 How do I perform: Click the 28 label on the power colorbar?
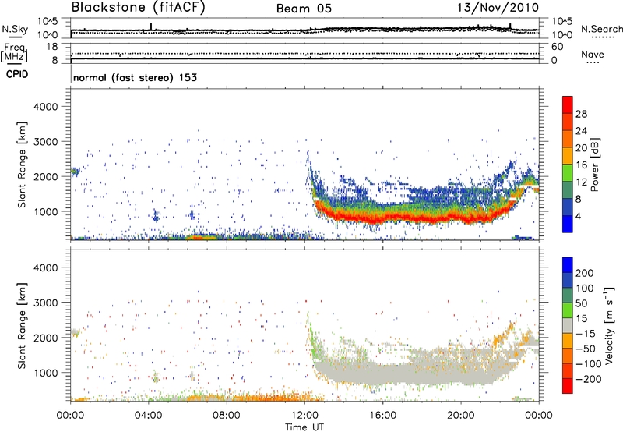581,114
